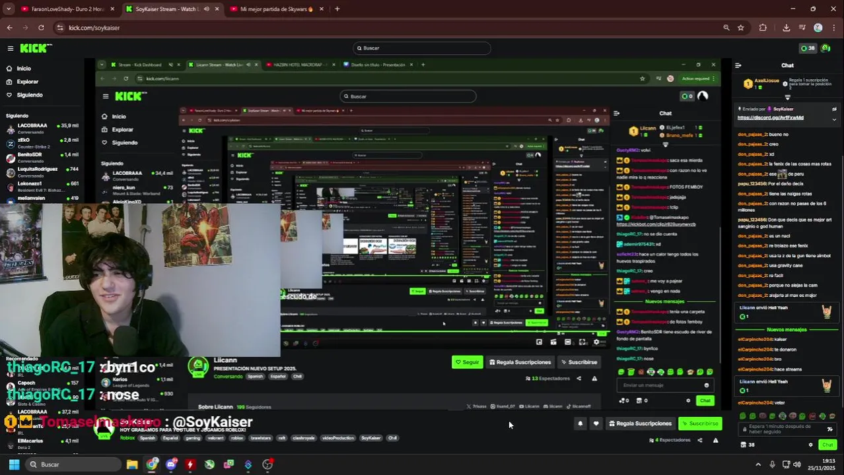Screen dimensions: 844x475
Task: Click the Buscar search field on Kick
Action: (x=422, y=48)
